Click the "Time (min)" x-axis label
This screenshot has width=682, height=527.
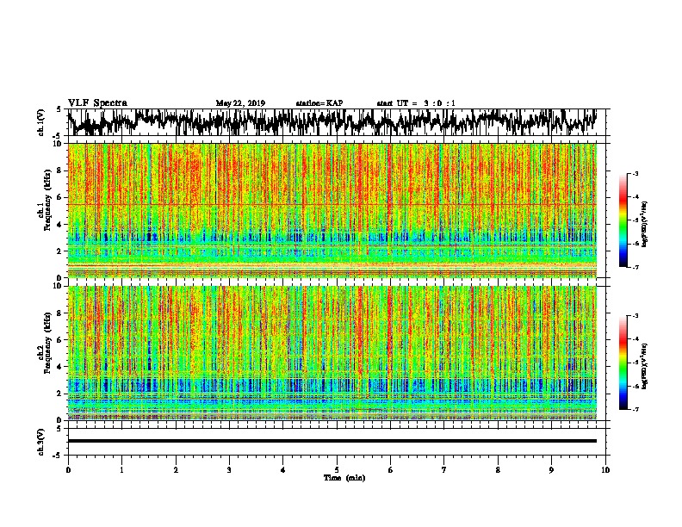click(344, 478)
